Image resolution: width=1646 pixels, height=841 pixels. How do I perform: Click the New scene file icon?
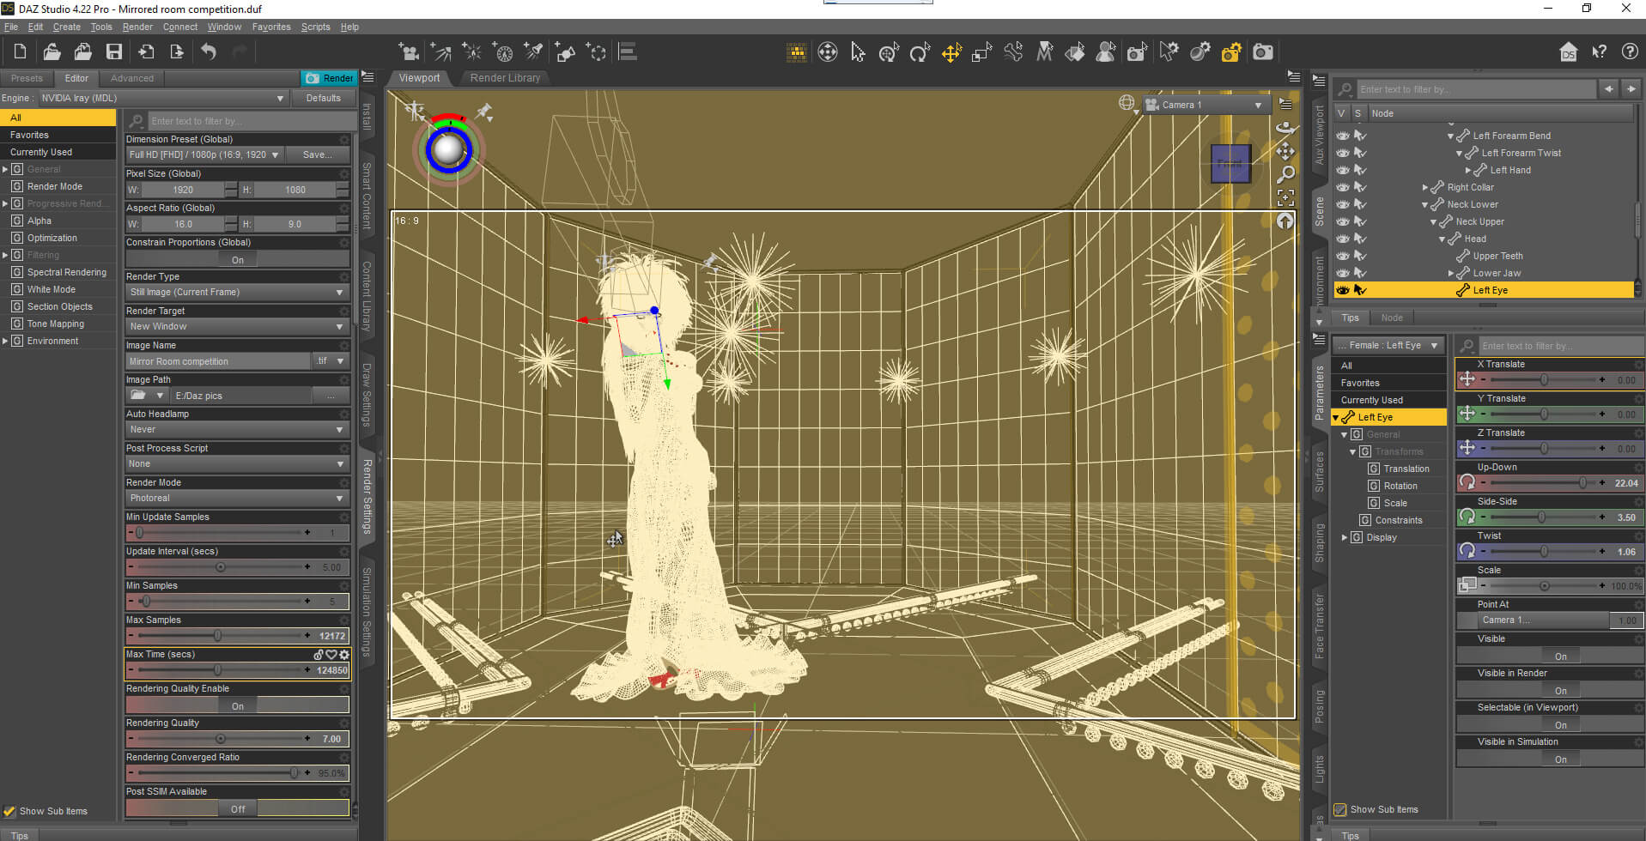point(20,51)
